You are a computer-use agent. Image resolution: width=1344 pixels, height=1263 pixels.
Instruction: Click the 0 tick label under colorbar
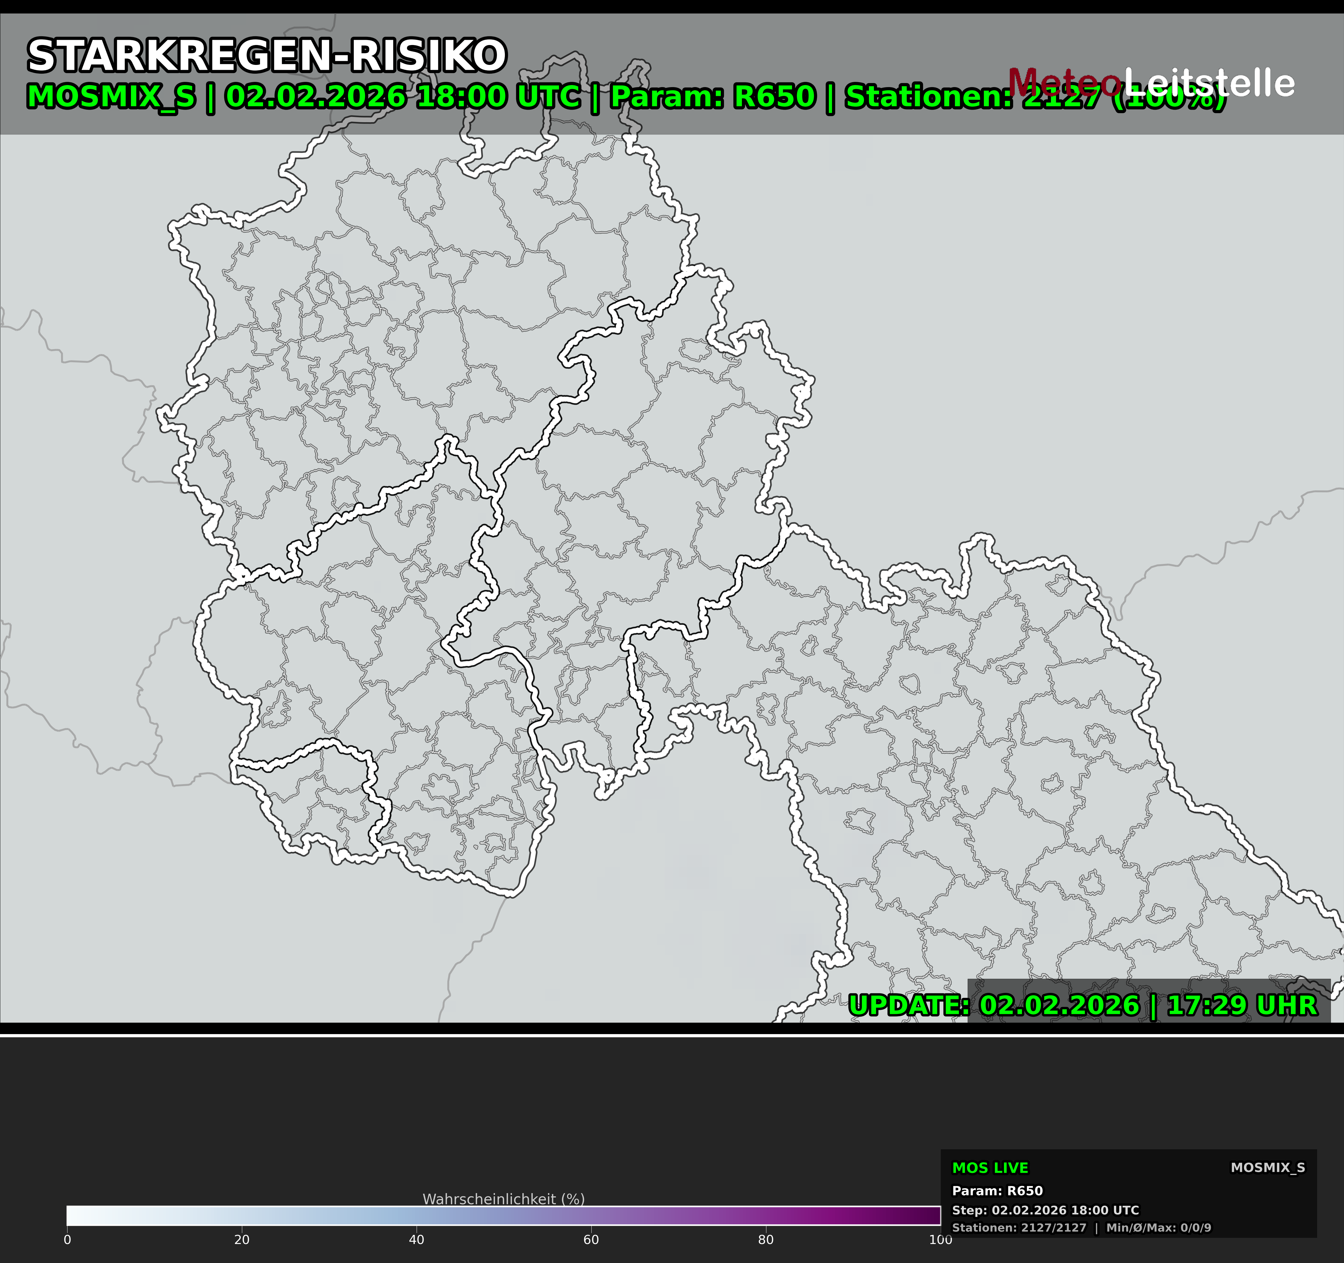pos(67,1240)
